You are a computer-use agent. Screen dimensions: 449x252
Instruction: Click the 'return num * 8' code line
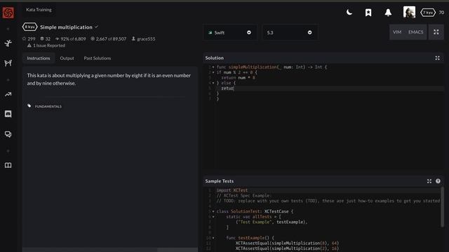click(x=238, y=78)
